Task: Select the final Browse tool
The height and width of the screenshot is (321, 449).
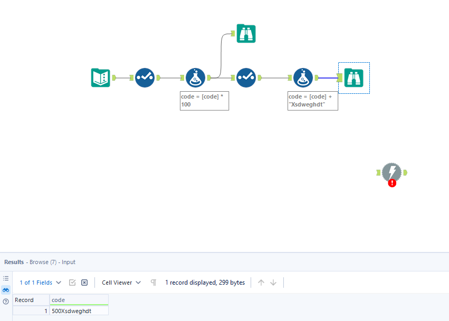Action: (354, 77)
